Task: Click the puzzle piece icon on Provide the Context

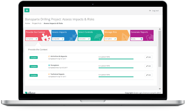Action: click(46, 38)
